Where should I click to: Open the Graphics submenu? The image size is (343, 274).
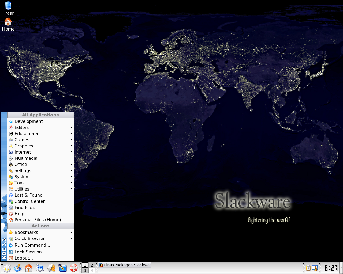[41, 146]
